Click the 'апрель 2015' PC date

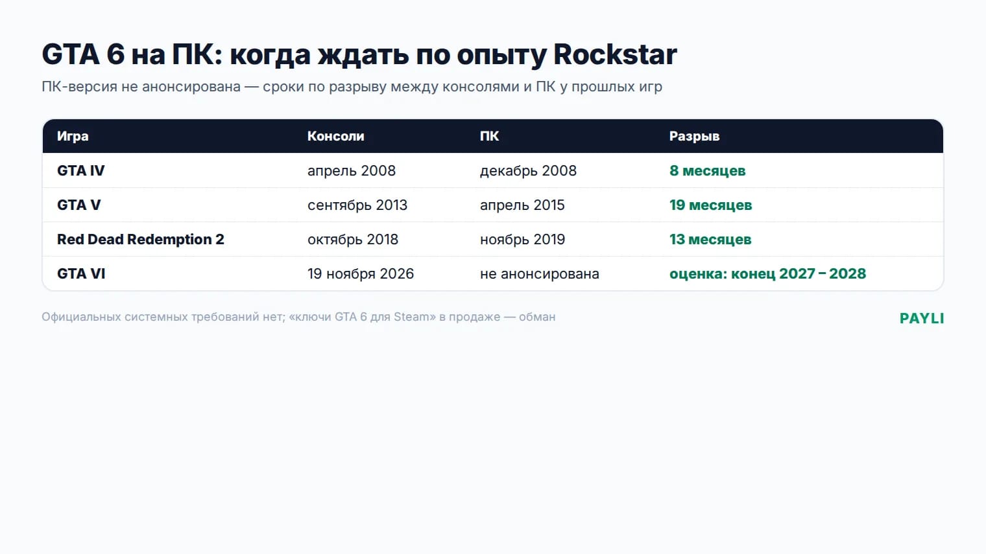pyautogui.click(x=522, y=205)
